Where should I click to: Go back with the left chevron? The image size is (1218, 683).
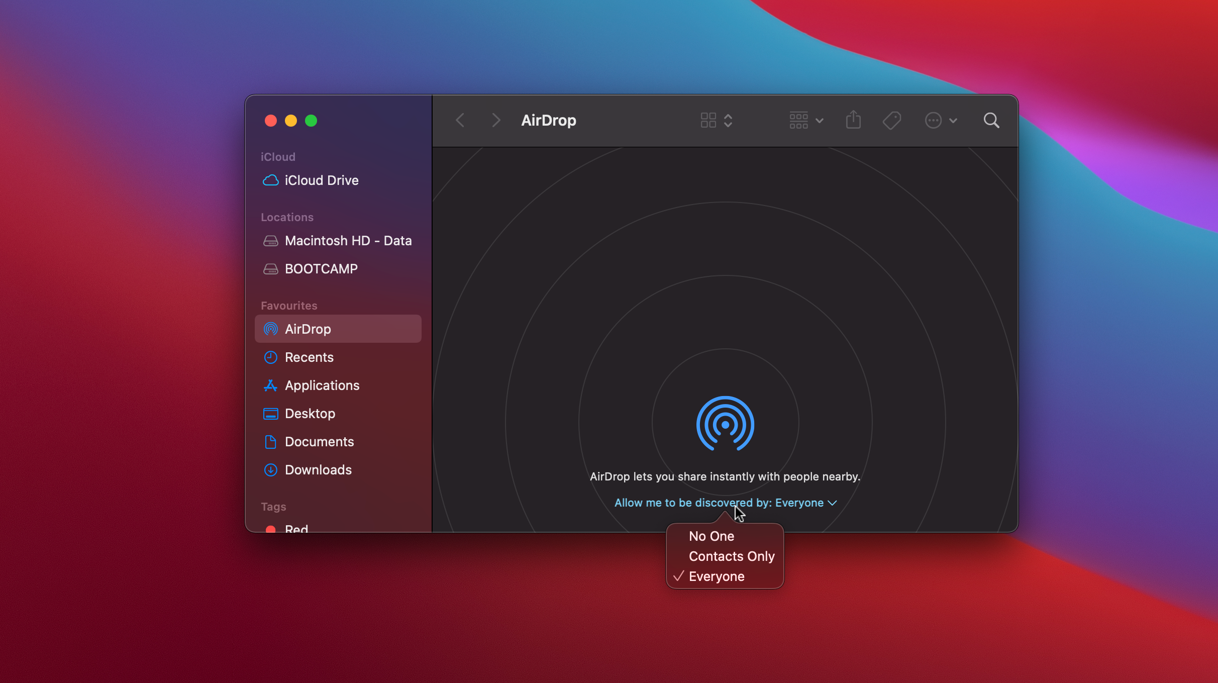pyautogui.click(x=460, y=121)
